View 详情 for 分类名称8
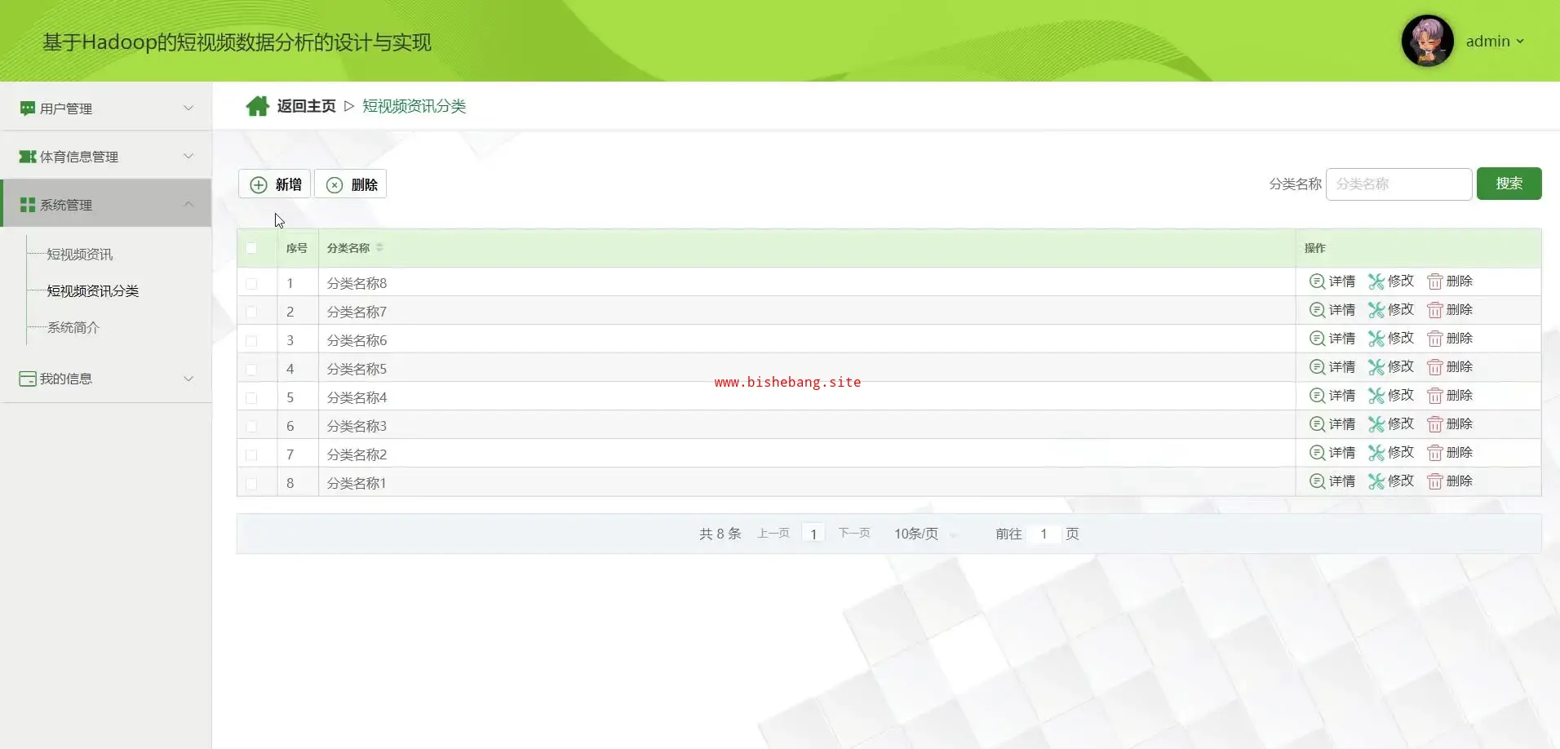 pyautogui.click(x=1332, y=281)
